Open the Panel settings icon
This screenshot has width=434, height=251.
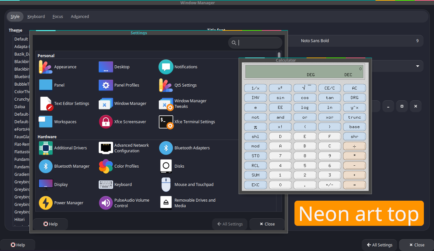46,85
